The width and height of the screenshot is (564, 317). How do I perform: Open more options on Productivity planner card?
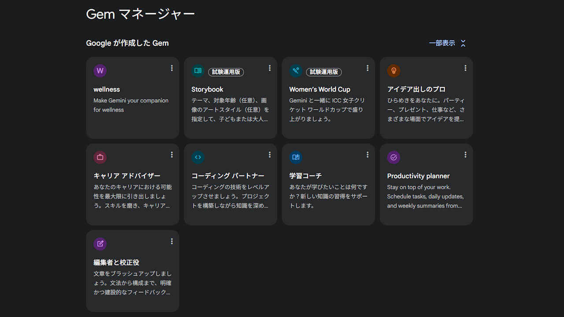coord(465,155)
